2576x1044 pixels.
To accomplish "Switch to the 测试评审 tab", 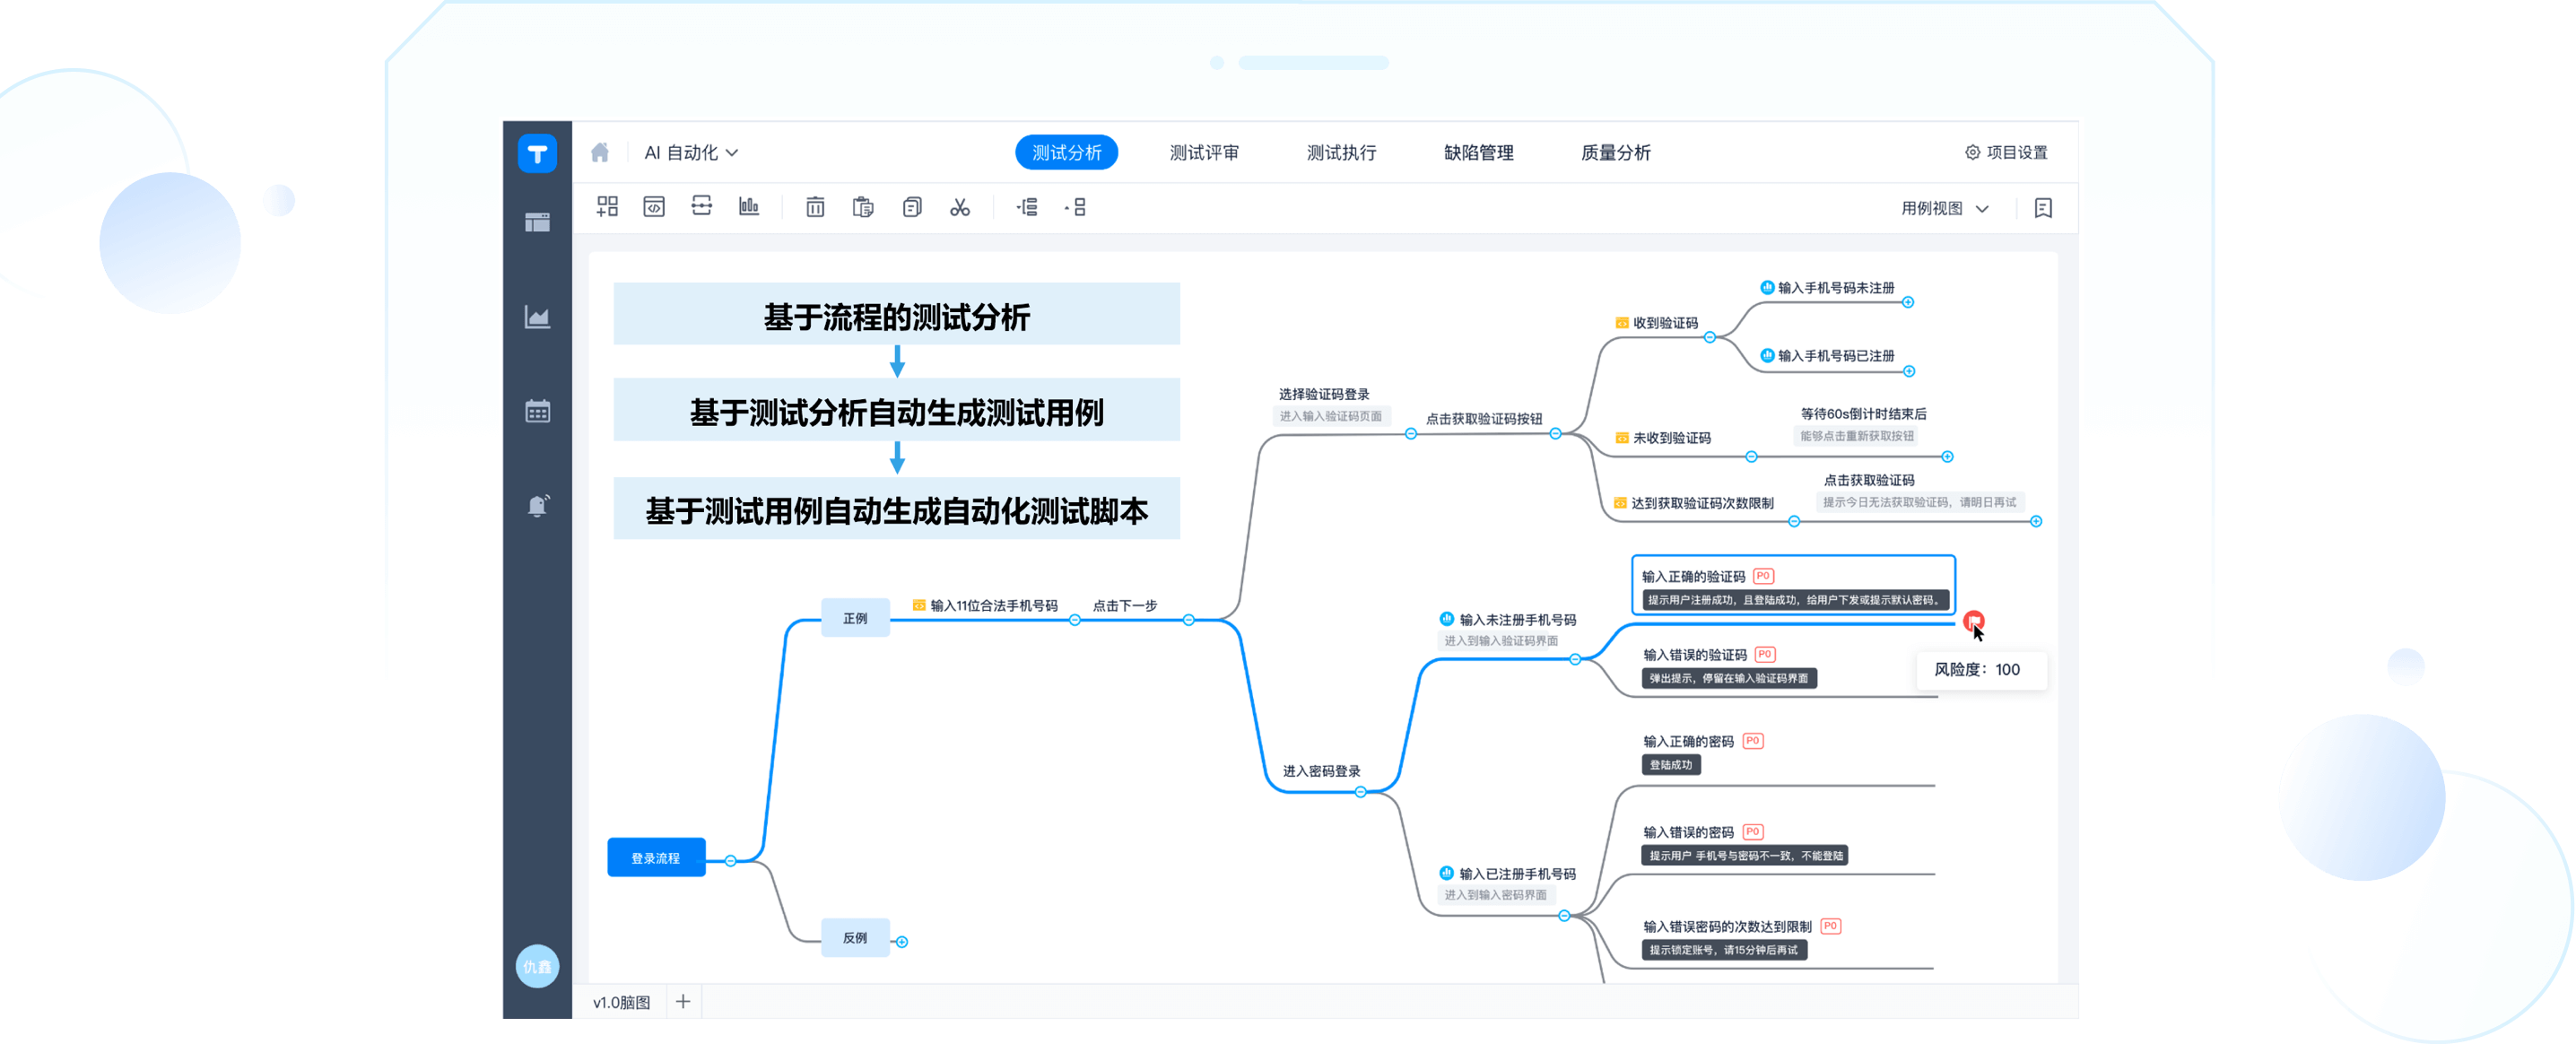I will pos(1204,152).
